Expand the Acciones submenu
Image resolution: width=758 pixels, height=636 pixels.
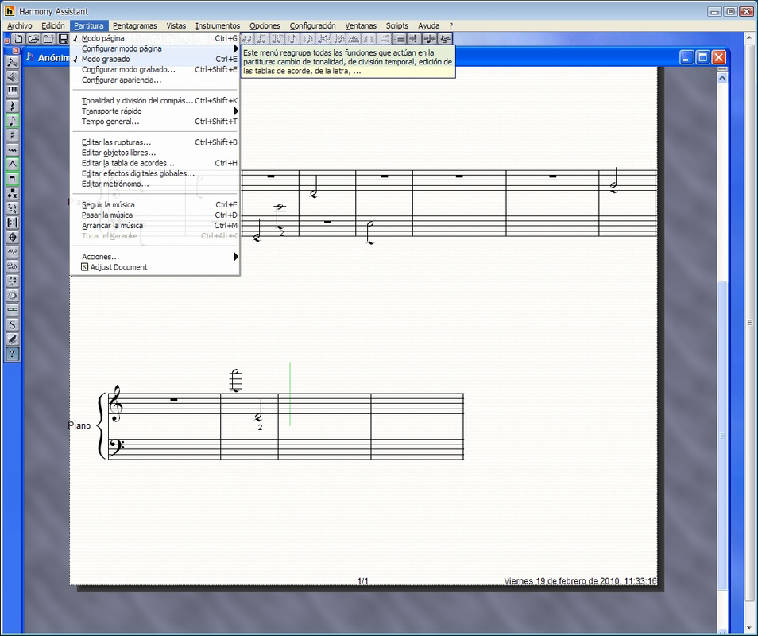pos(155,257)
